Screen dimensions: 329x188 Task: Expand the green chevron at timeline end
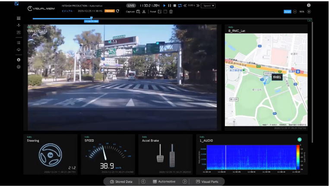[x=310, y=20]
